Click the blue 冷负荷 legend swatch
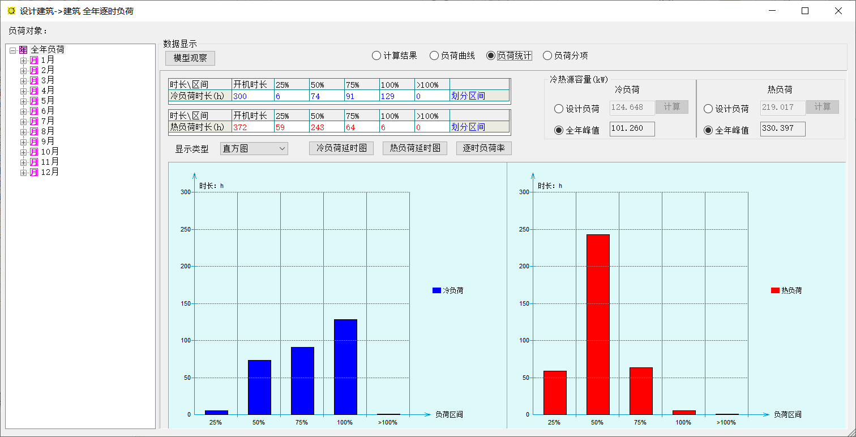Screen dimensions: 856x437 pyautogui.click(x=436, y=290)
